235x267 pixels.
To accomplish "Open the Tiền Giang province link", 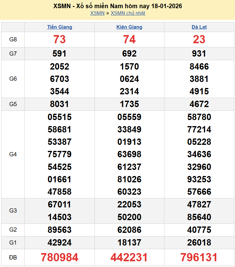I will pos(59,27).
